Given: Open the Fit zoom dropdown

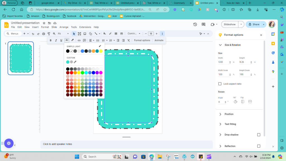Looking at the screenshot, I should 63,34.
